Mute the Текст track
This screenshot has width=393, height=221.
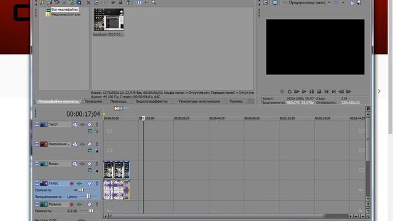[x=90, y=125]
